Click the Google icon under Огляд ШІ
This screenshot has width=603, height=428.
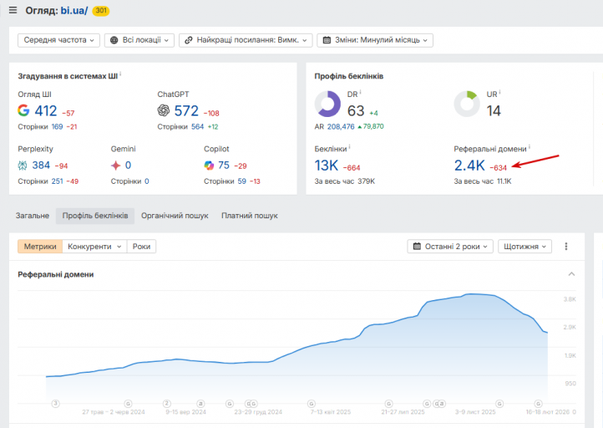coord(23,110)
